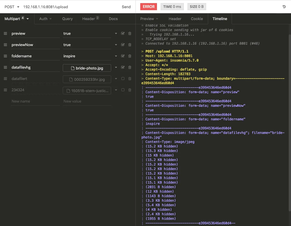Open value type dropdown for 234324 row
The height and width of the screenshot is (226, 291).
[116, 90]
